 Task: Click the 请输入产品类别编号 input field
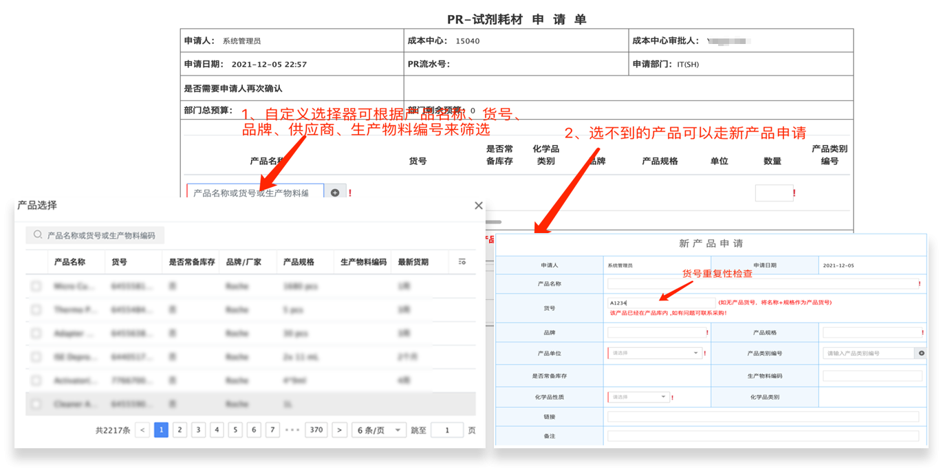pyautogui.click(x=869, y=353)
